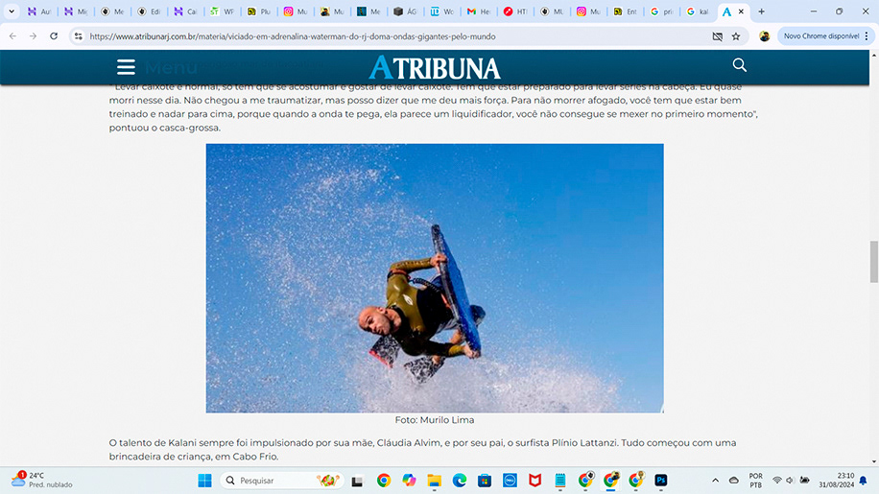View site information icon in address bar
Image resolution: width=879 pixels, height=494 pixels.
tap(79, 35)
